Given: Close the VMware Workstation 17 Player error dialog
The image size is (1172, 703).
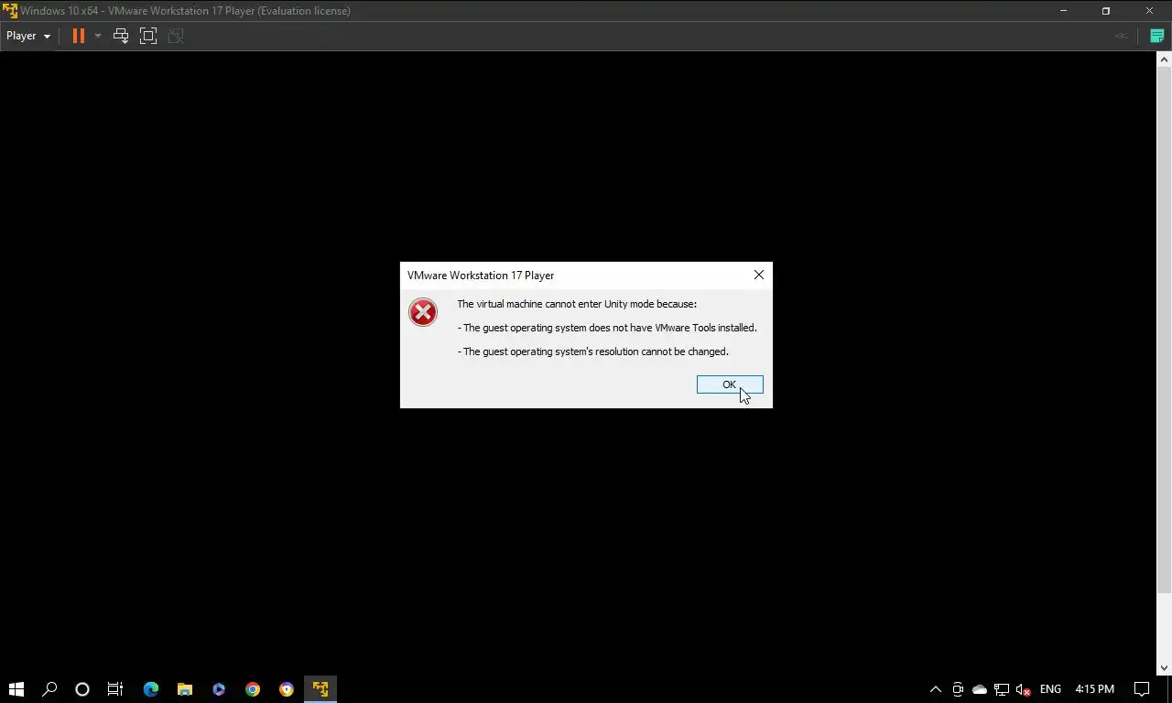Looking at the screenshot, I should click(758, 275).
